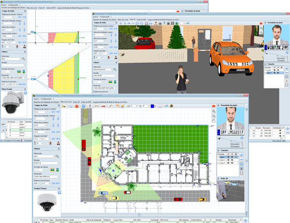Pick the red car object tool in front toolbar
This screenshot has height=223, width=290.
point(103,106)
